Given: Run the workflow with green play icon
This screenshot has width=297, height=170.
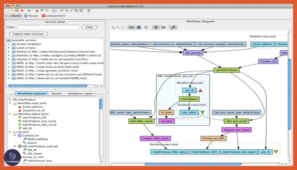Looking at the screenshot, I should 29,10.
